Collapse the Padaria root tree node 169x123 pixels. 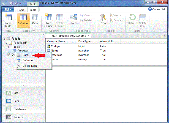(4, 39)
